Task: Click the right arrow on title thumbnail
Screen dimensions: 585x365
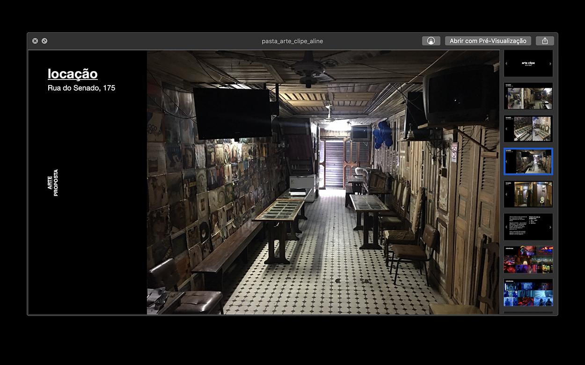Action: click(x=550, y=64)
